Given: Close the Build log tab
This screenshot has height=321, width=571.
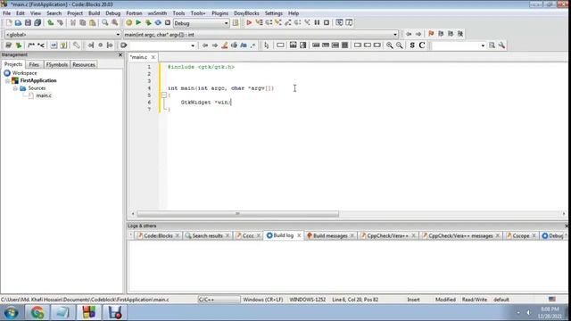Looking at the screenshot, I should click(x=299, y=235).
